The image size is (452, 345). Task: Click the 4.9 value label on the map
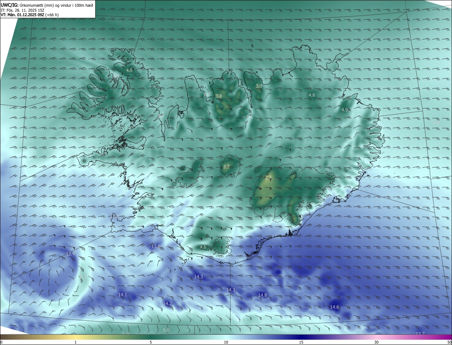pyautogui.click(x=345, y=110)
